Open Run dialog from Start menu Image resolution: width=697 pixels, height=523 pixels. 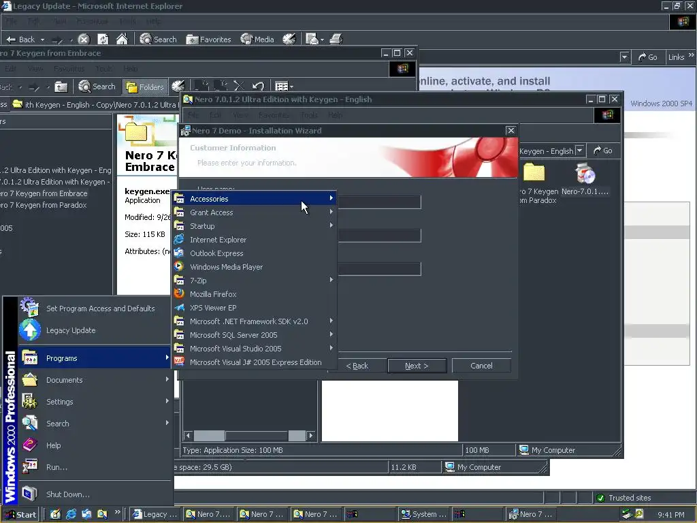click(x=94, y=467)
